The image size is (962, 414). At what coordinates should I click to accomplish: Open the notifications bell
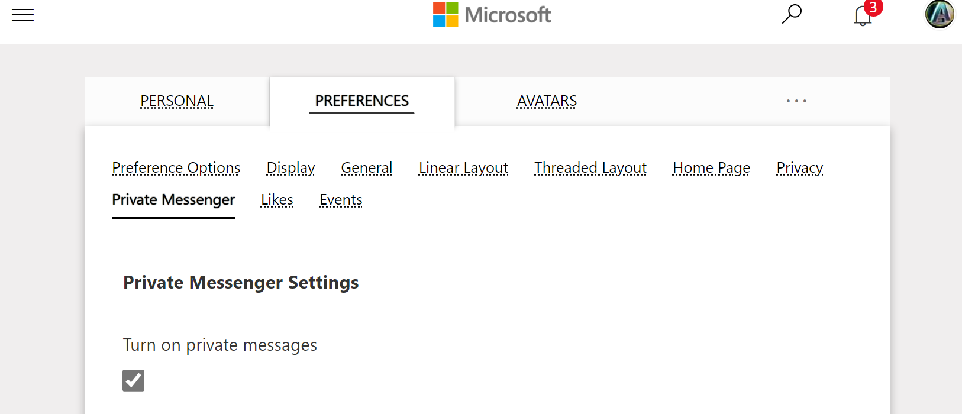click(863, 15)
